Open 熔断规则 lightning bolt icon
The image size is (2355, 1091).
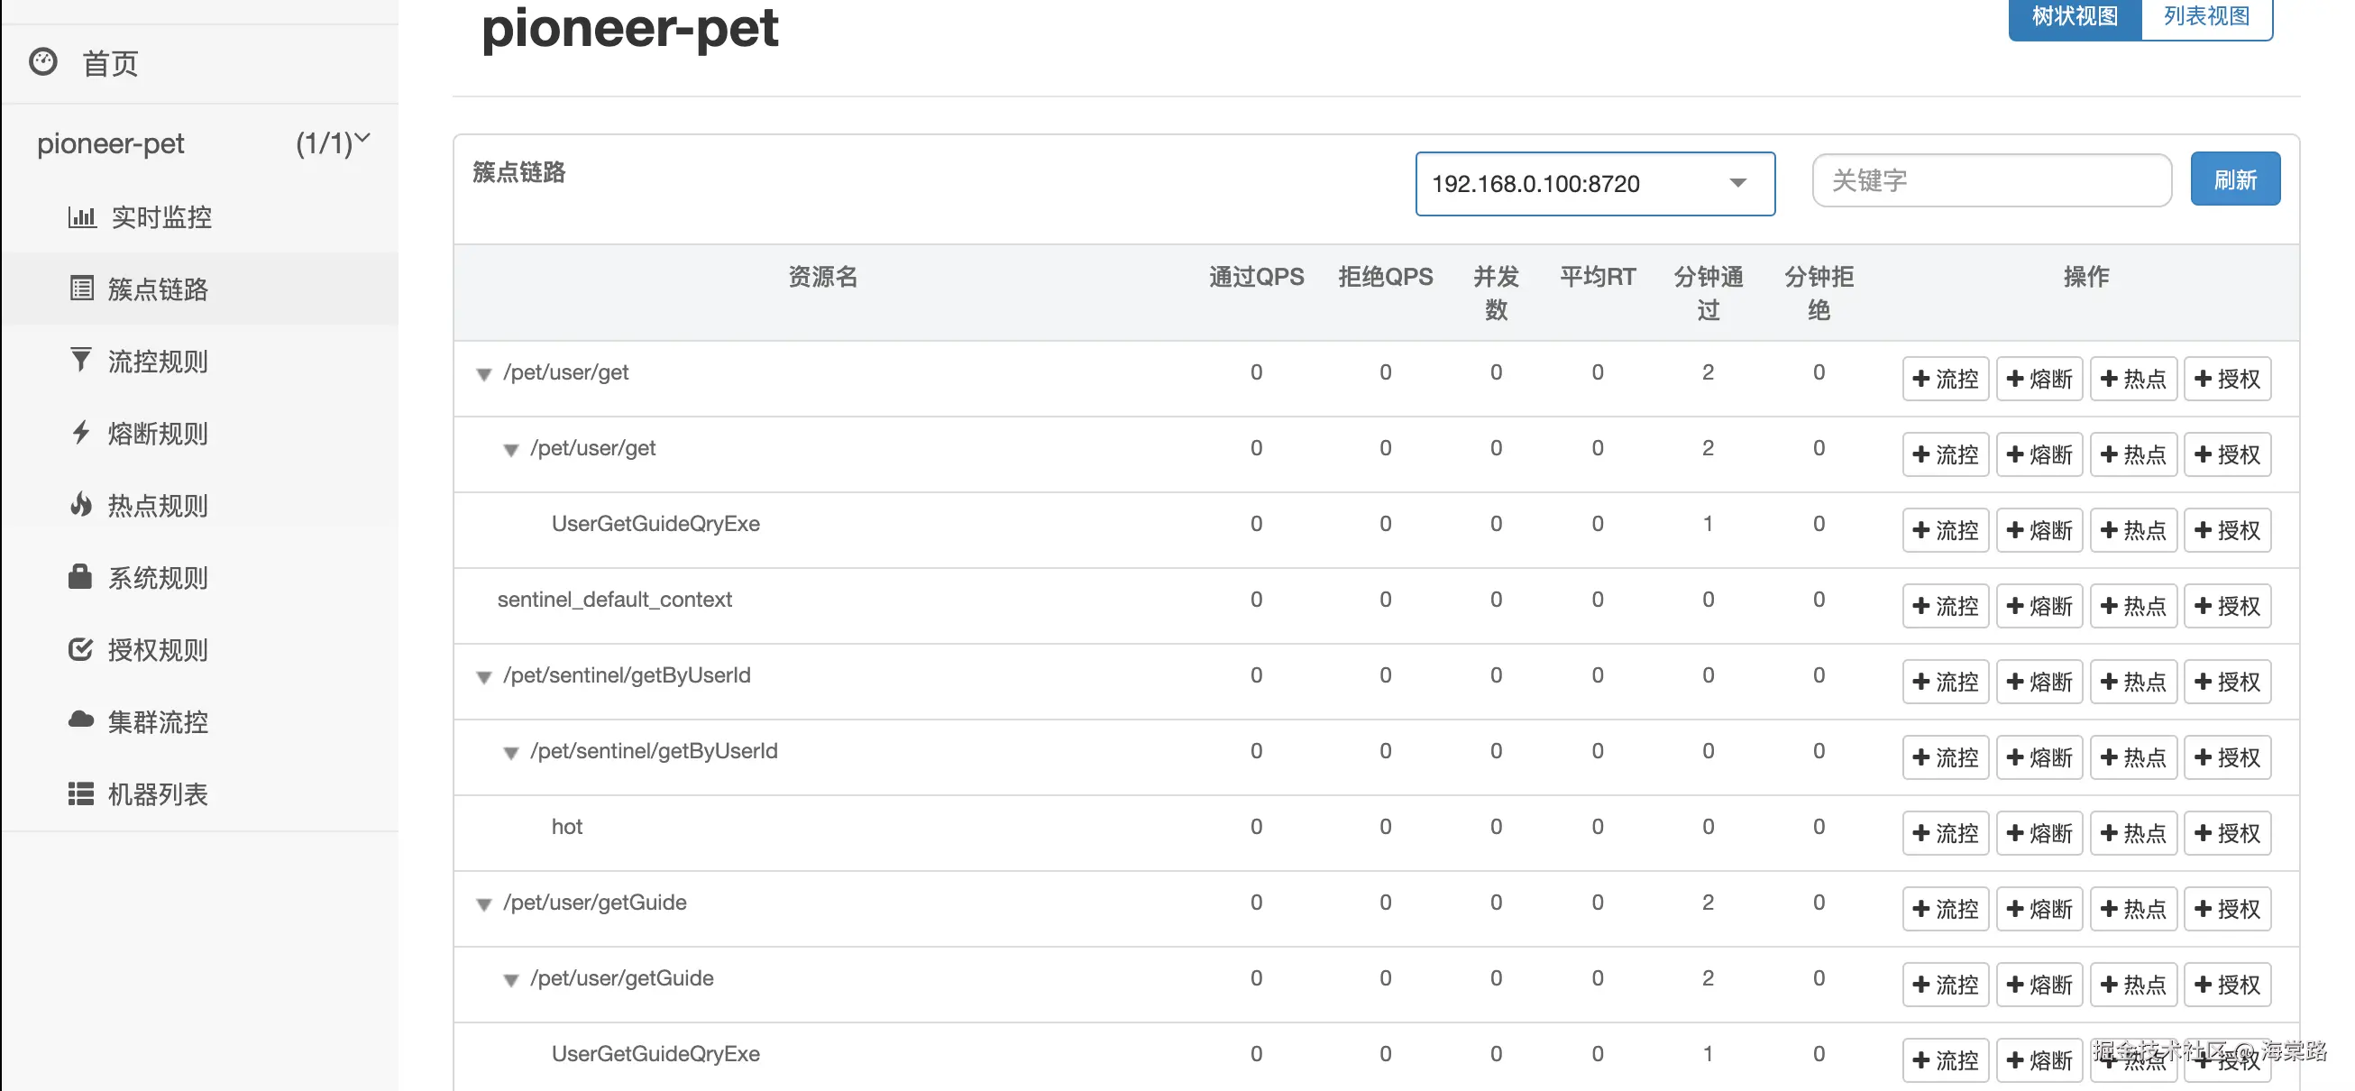[80, 432]
